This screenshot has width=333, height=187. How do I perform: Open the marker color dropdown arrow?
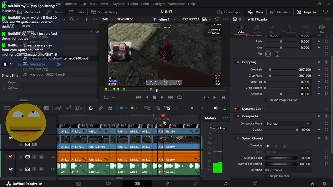[137, 108]
